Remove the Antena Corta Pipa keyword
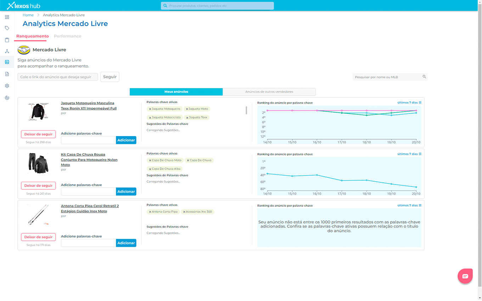The height and width of the screenshot is (301, 482). pos(150,212)
